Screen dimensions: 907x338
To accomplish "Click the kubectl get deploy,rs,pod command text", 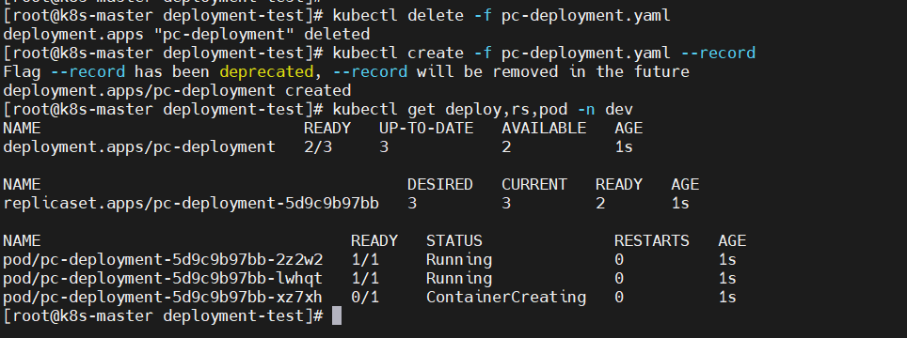I will pyautogui.click(x=483, y=110).
